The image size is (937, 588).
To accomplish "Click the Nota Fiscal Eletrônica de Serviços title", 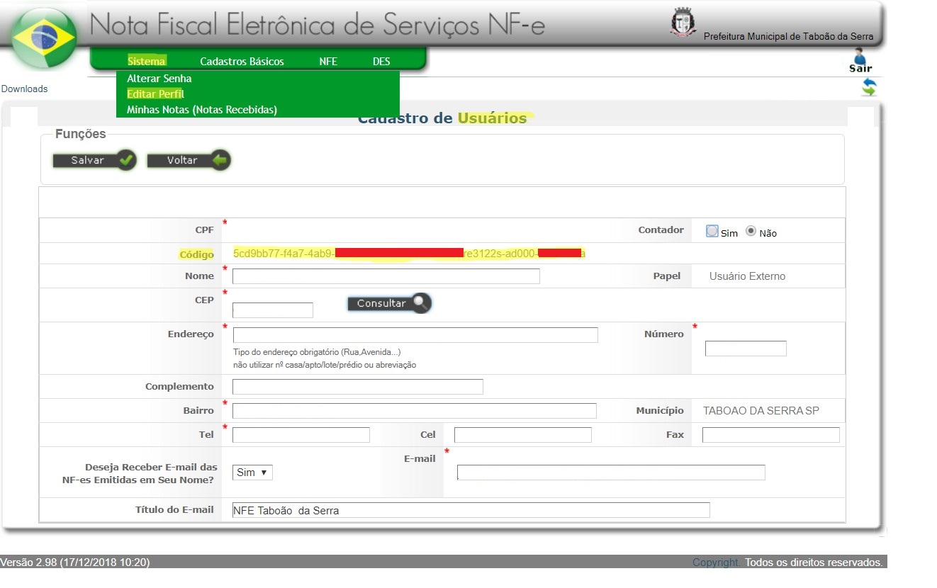I will (318, 26).
